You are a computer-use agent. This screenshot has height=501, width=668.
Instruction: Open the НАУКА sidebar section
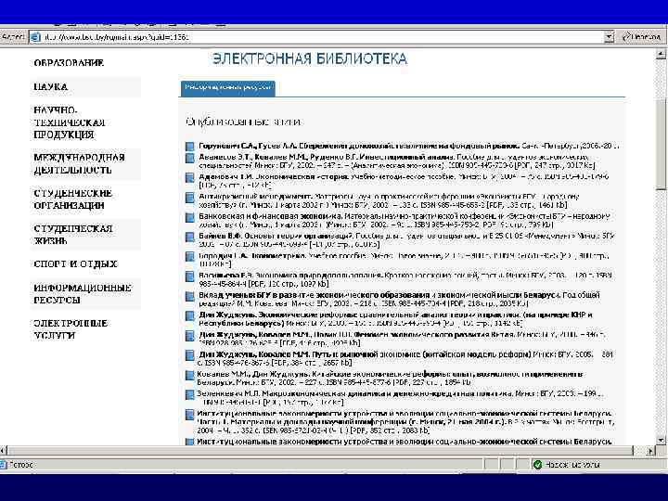point(51,86)
